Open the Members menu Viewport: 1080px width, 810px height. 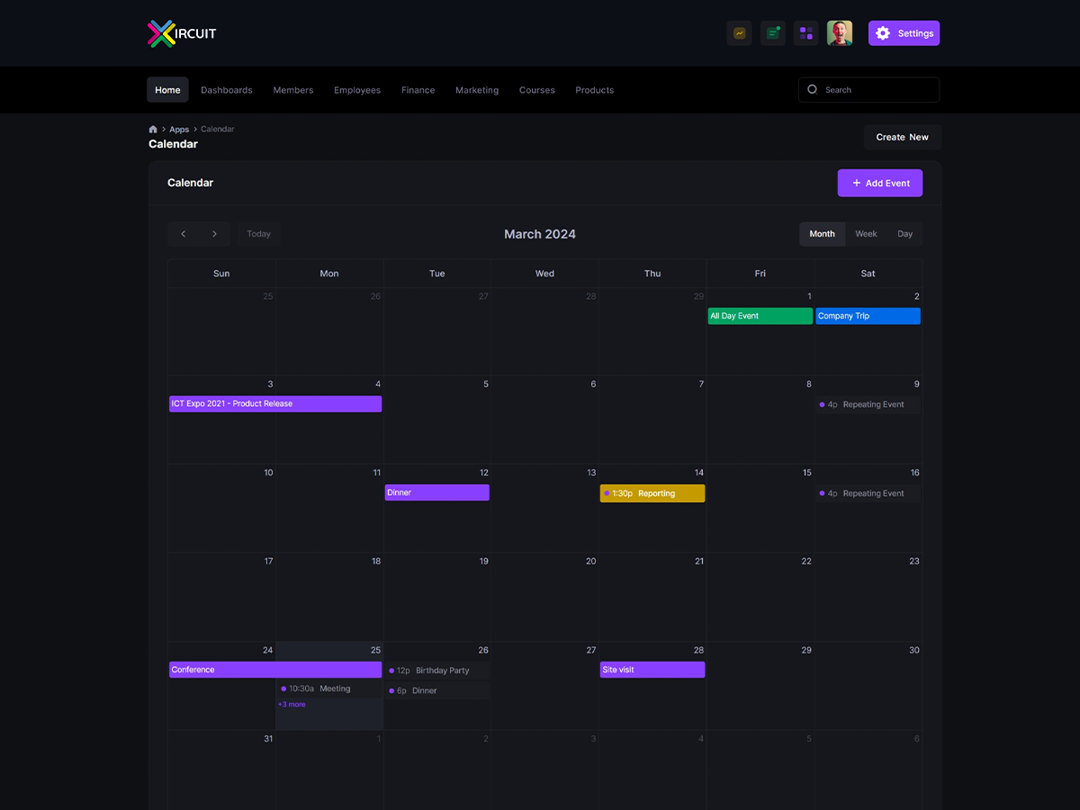tap(293, 90)
